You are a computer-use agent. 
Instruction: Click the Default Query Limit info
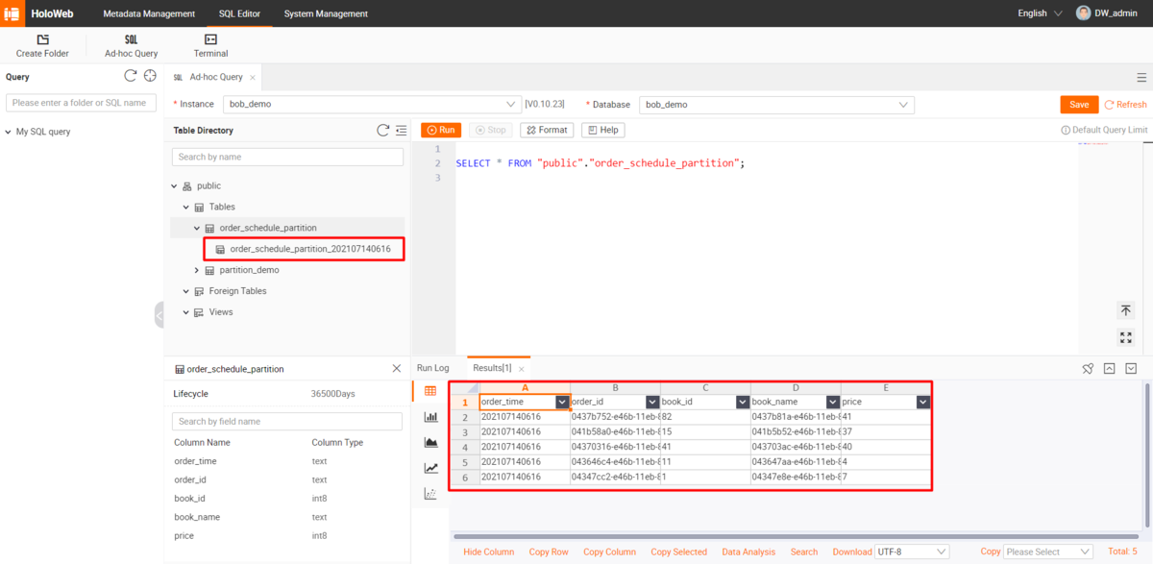pos(1104,130)
